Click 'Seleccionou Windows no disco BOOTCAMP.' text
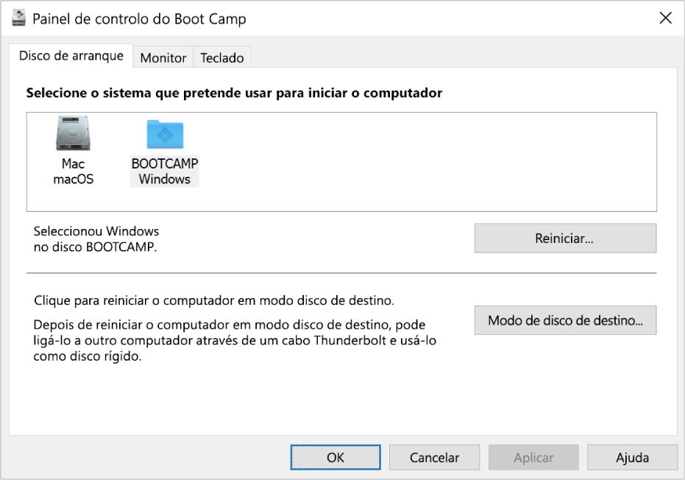Viewport: 685px width, 480px height. tap(96, 239)
